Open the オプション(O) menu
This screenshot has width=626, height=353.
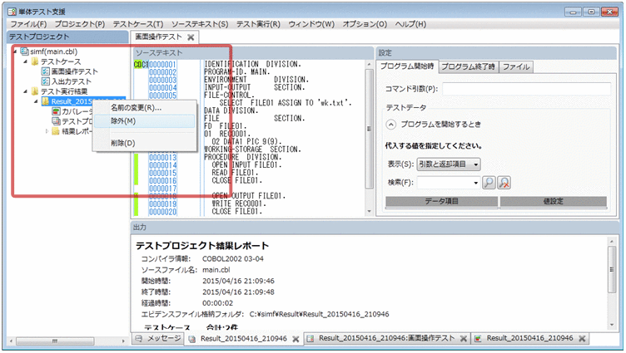(x=365, y=24)
